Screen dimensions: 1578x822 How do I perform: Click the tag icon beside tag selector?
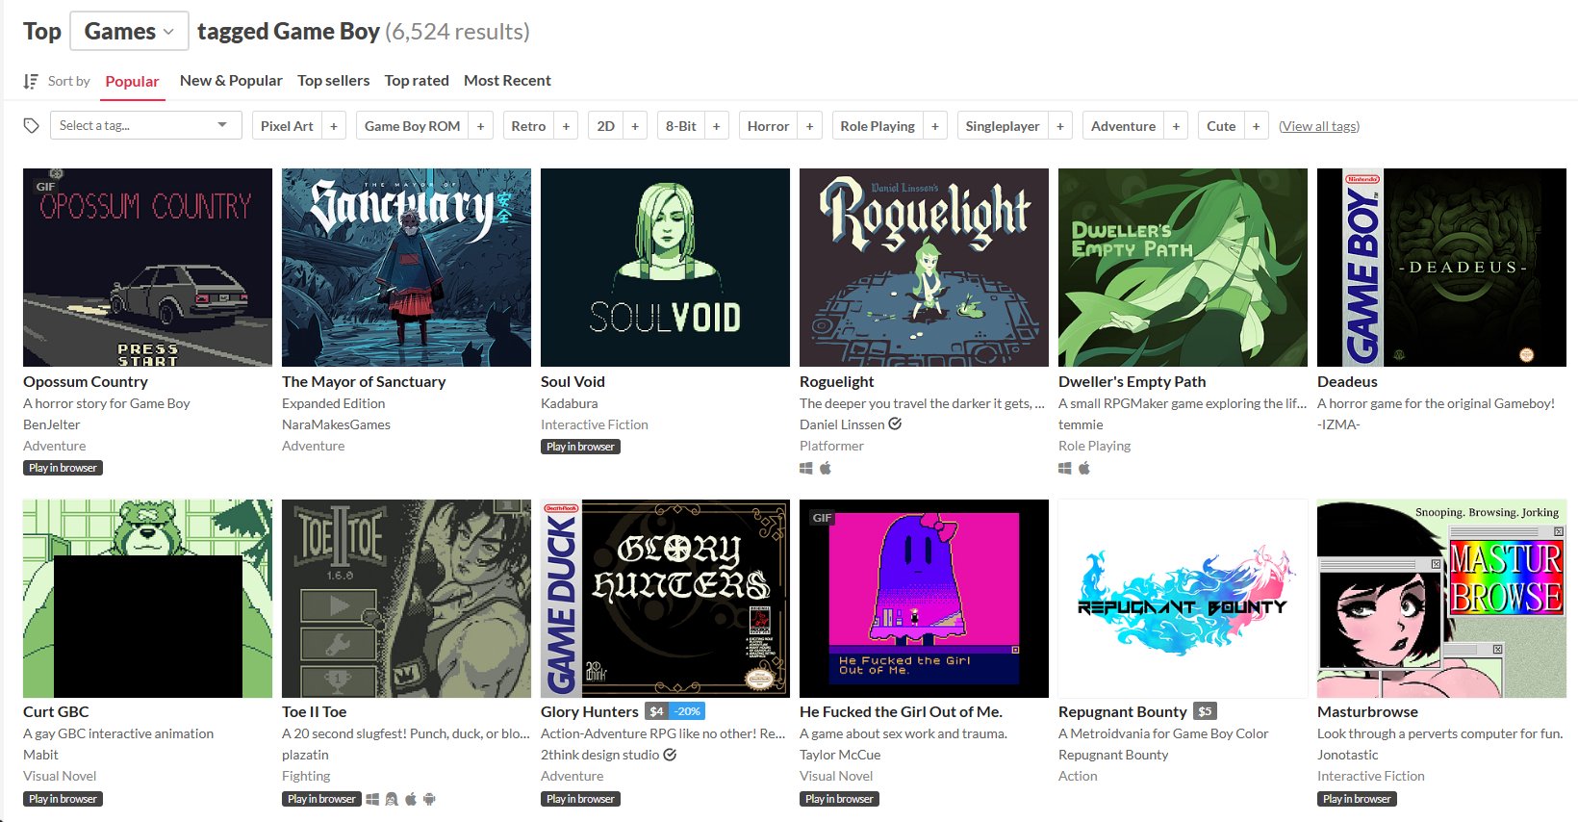tap(31, 125)
